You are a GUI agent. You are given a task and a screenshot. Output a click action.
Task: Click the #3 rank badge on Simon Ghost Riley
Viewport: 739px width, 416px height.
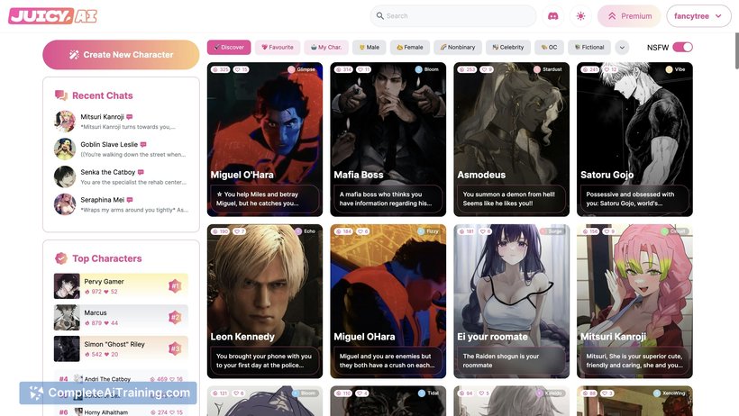pos(175,348)
